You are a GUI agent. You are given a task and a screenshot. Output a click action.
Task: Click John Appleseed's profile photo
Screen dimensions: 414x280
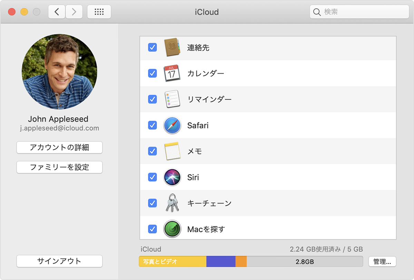coord(59,72)
